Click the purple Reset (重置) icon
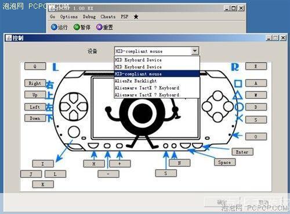 (x=99, y=27)
